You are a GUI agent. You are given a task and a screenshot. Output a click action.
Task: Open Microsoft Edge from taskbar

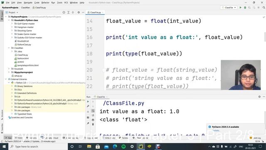click(115, 146)
